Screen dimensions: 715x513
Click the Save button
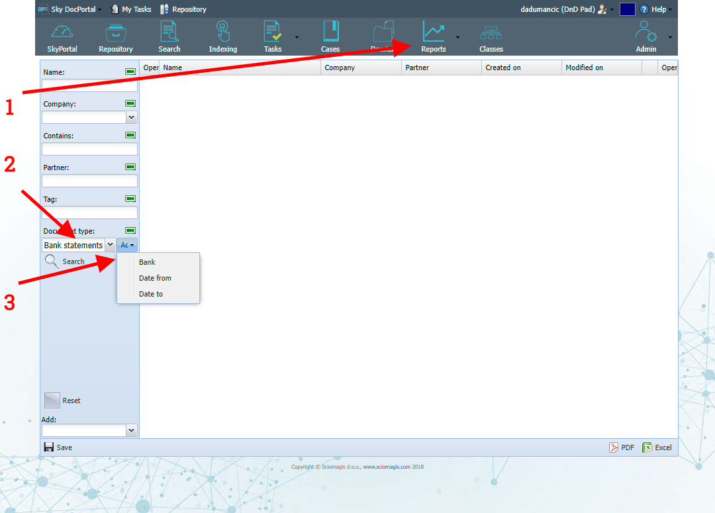(x=58, y=447)
